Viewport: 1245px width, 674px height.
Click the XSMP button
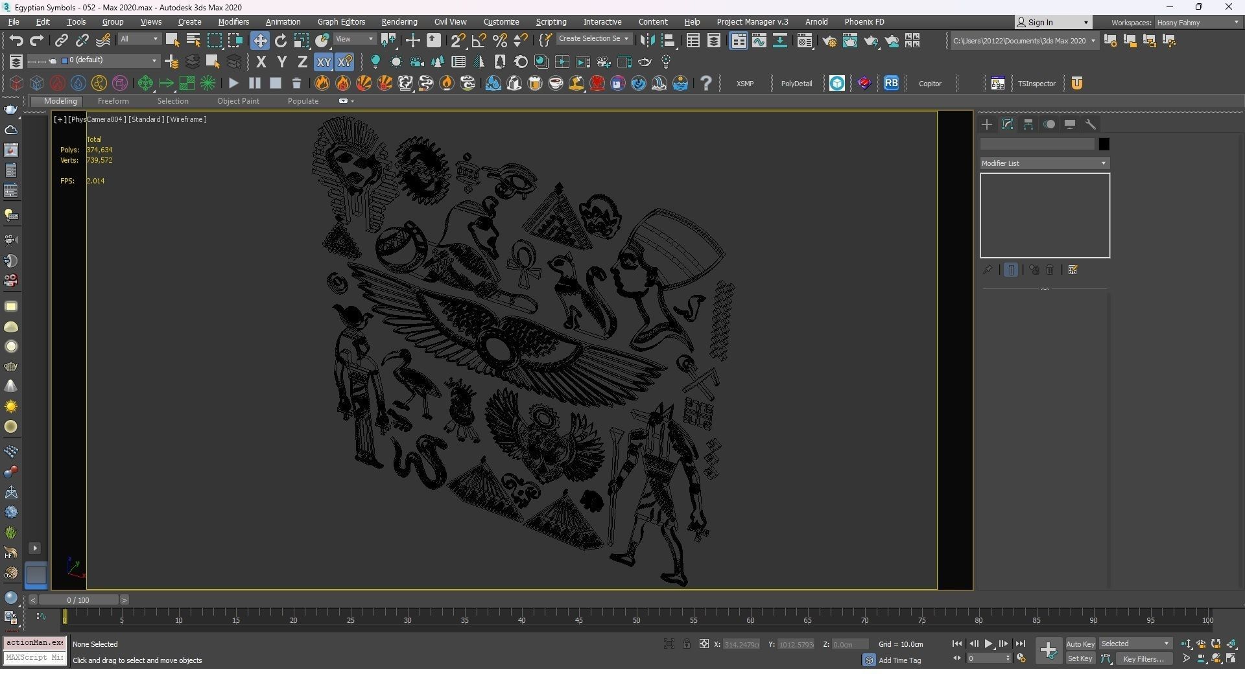[745, 84]
